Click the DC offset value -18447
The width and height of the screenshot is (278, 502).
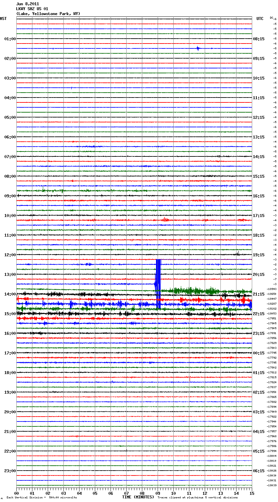[x=272, y=299]
